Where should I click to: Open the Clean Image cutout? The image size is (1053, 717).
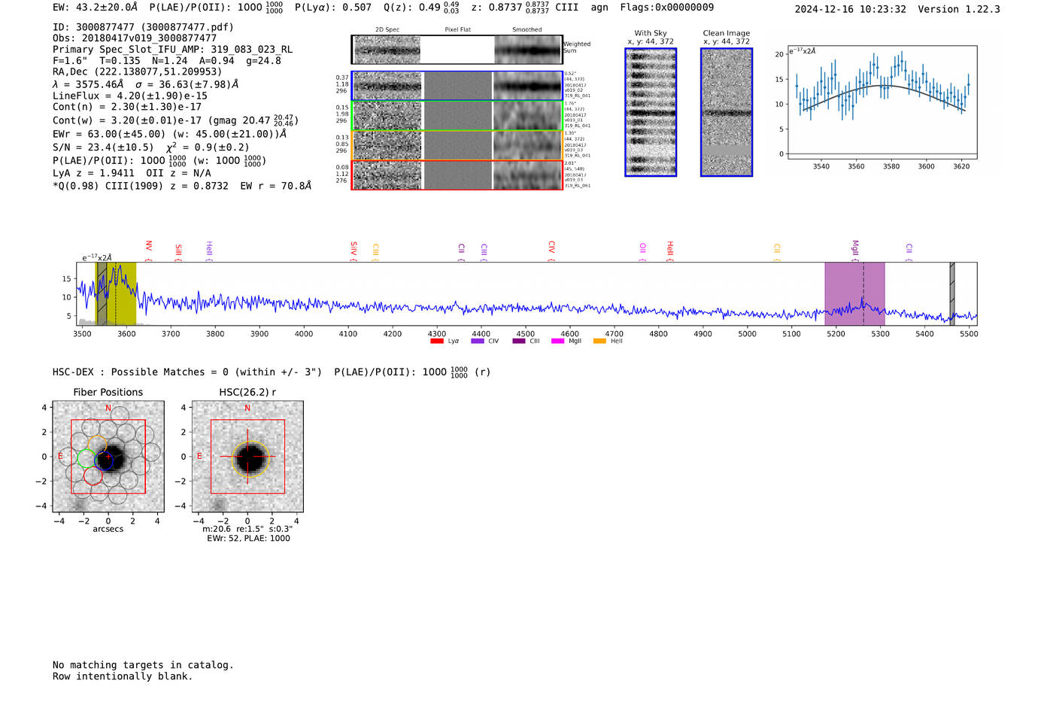tap(727, 112)
